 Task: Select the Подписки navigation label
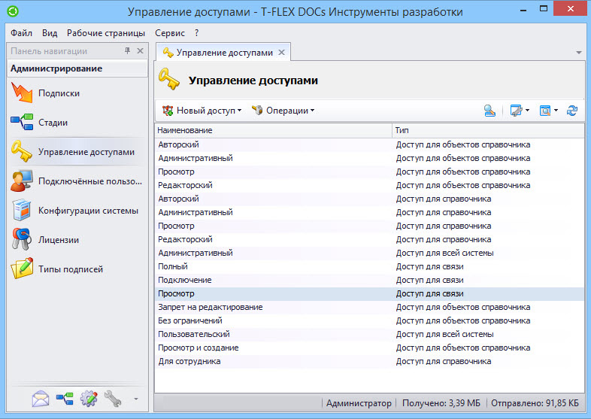click(x=59, y=93)
